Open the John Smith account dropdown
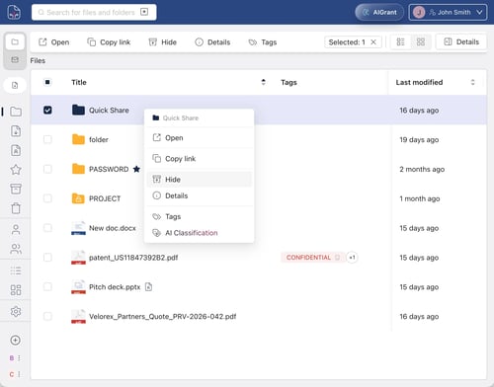Image resolution: width=494 pixels, height=387 pixels. tap(448, 13)
